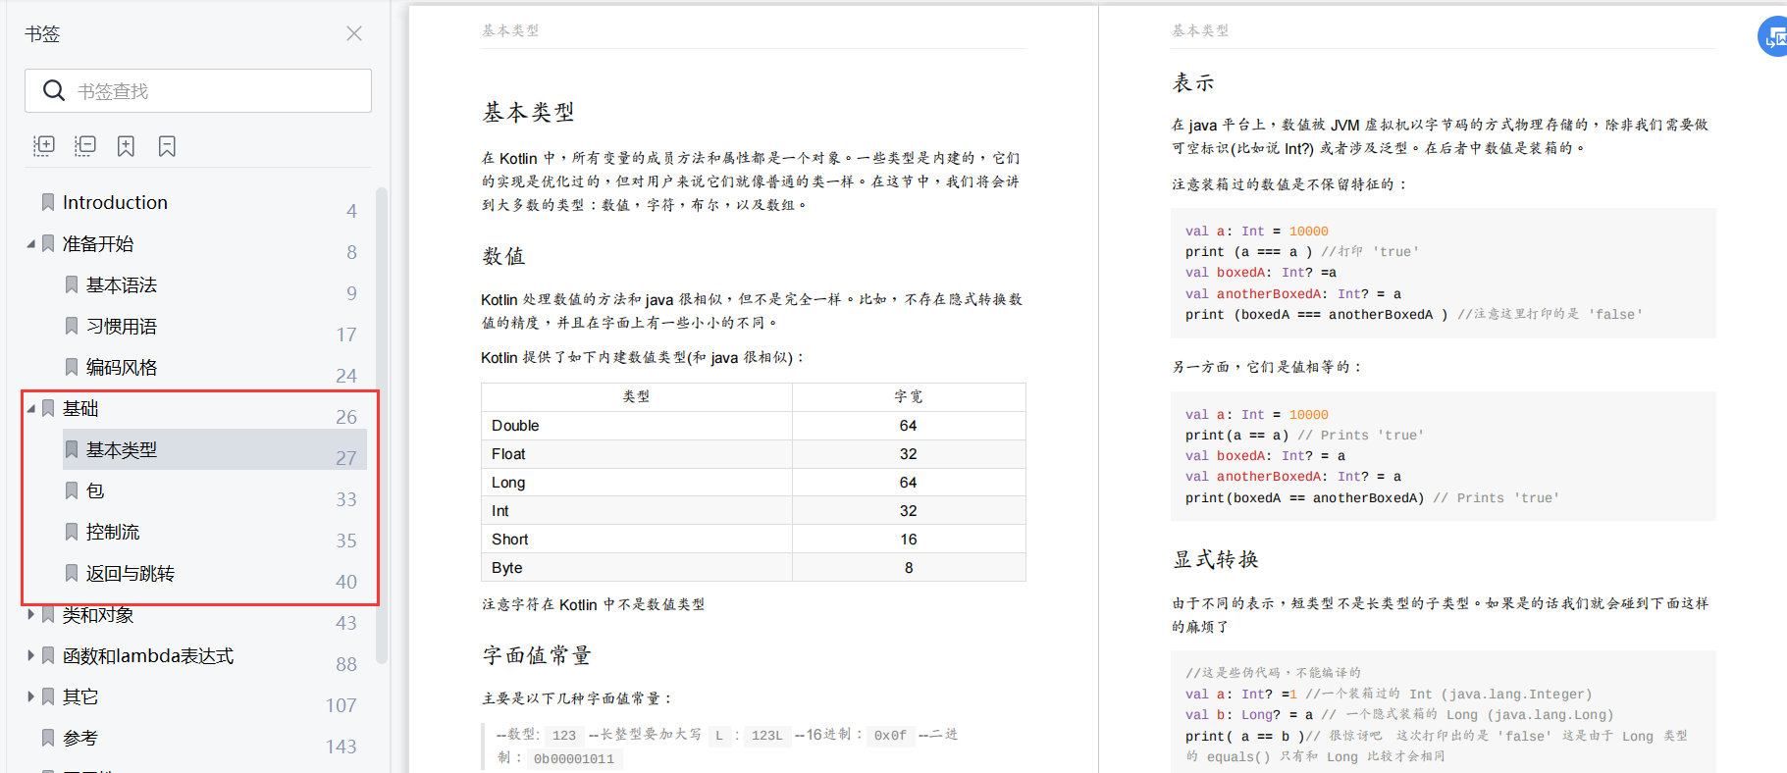Click bookmark icon beside 返回与跳转
The image size is (1787, 773).
point(72,573)
